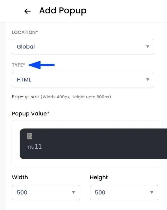Click the blue arrow pointing at TYPE
Screen dimensions: 167x210
click(x=41, y=65)
